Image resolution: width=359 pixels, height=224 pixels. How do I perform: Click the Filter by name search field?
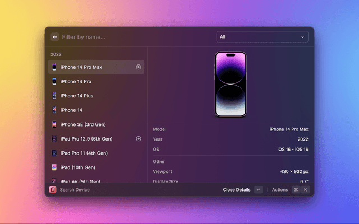pyautogui.click(x=135, y=37)
